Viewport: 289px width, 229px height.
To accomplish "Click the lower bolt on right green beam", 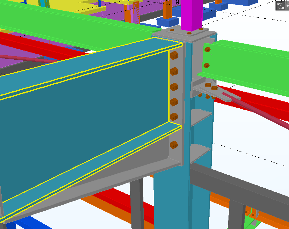I will 206,65.
